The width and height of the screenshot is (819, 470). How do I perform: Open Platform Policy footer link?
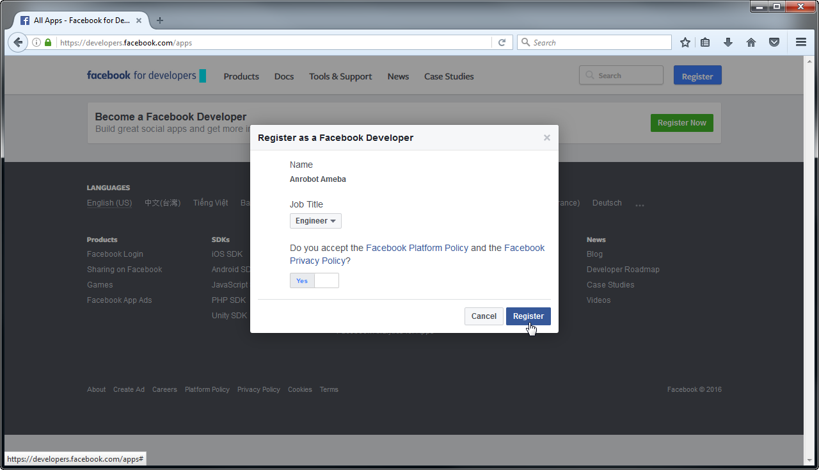(207, 389)
